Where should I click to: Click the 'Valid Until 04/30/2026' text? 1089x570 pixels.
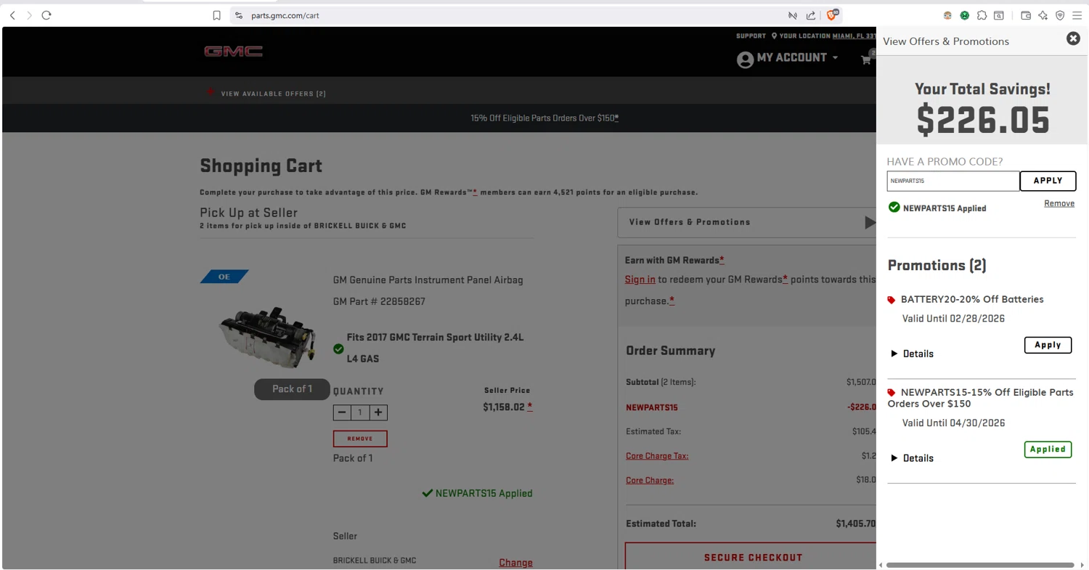click(953, 423)
